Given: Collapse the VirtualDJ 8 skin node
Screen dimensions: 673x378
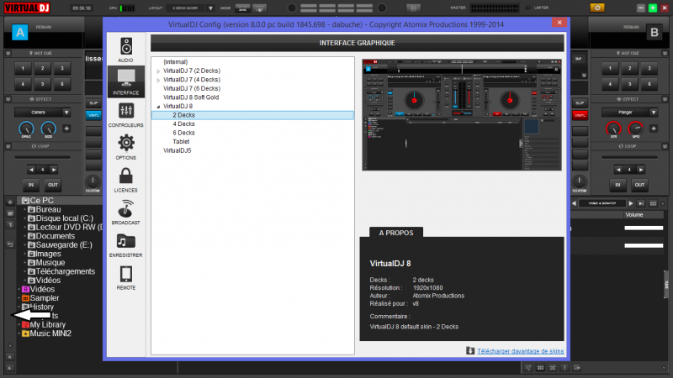Looking at the screenshot, I should 158,107.
